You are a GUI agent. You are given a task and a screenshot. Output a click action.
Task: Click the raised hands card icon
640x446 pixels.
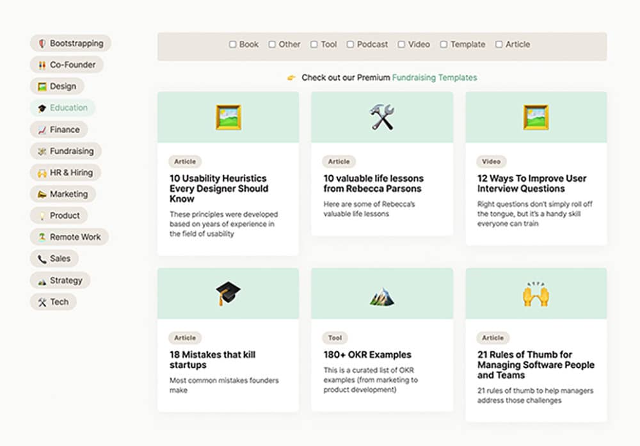coord(536,294)
